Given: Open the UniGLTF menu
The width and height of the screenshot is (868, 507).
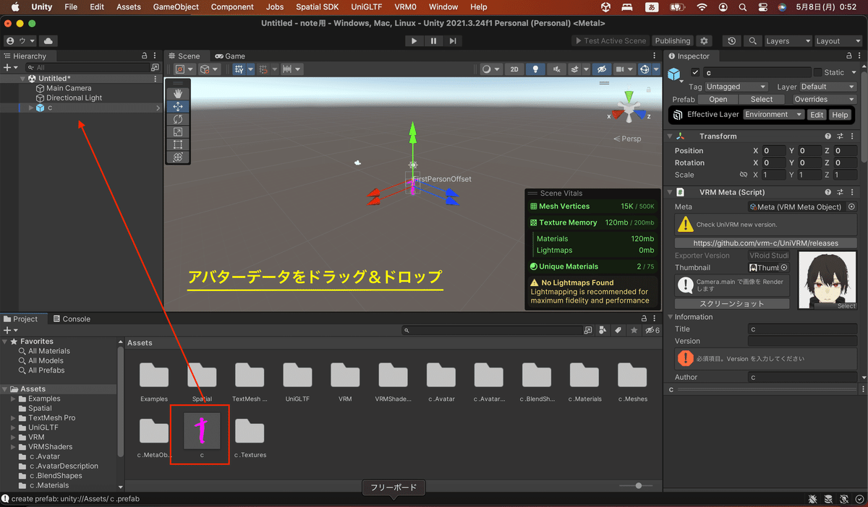Looking at the screenshot, I should pos(366,6).
